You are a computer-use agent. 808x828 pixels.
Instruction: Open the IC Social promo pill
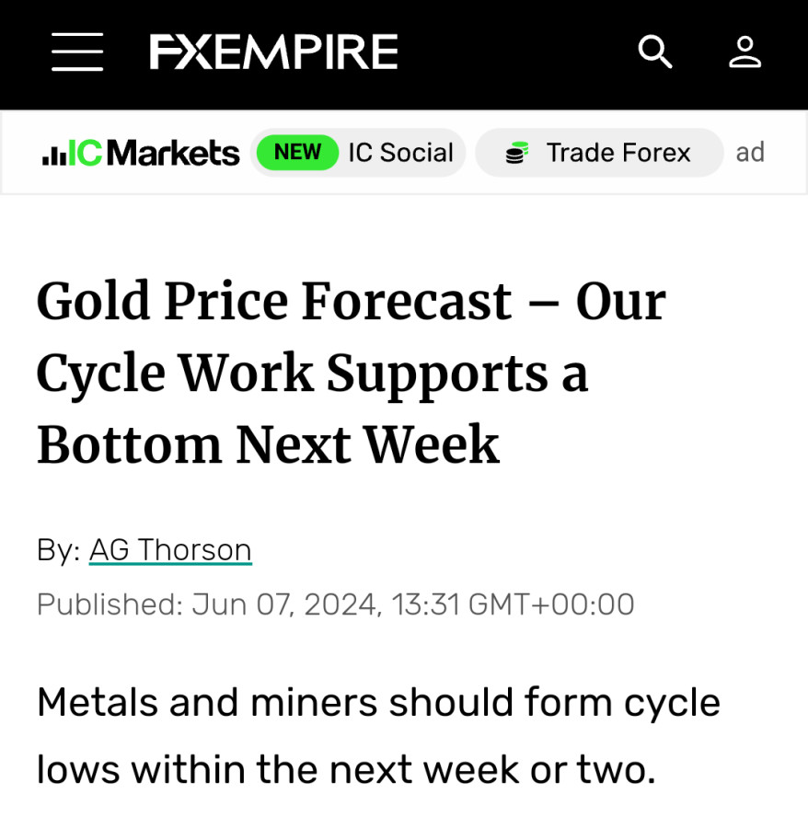pos(400,153)
